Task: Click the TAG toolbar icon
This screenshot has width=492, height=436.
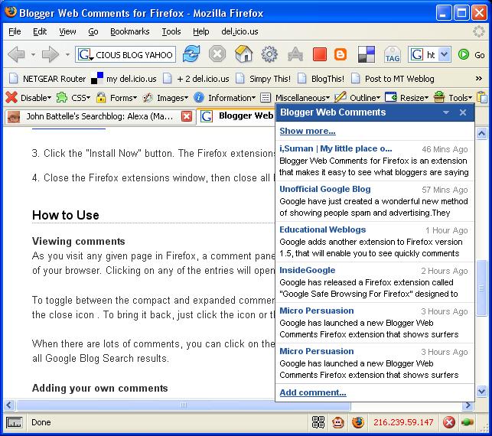Action: tap(393, 54)
